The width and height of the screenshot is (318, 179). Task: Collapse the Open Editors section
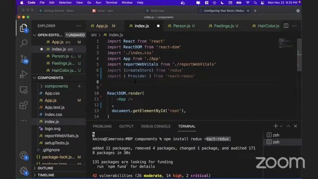(34, 35)
